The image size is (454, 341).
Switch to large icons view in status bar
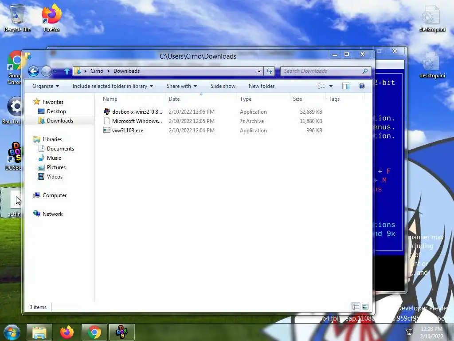[x=365, y=307]
